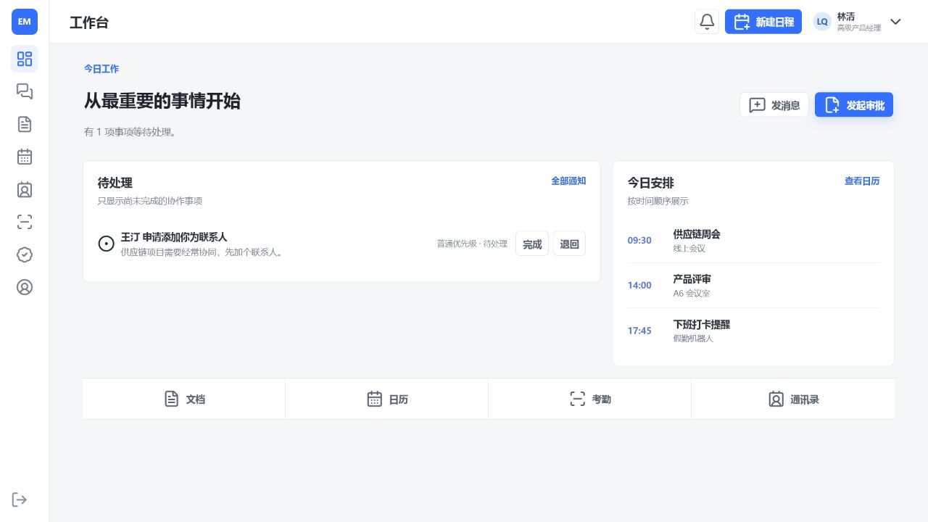
Task: Open 全部通知 link
Action: 568,181
